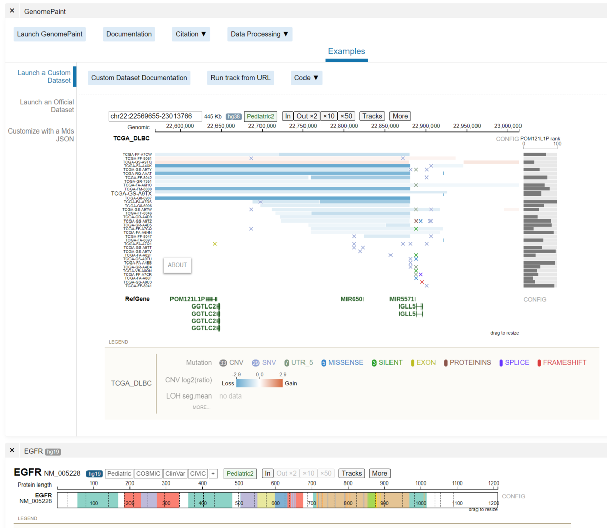Click the Launch GenomePaint button
Screen dimensions: 607x528
[x=50, y=34]
